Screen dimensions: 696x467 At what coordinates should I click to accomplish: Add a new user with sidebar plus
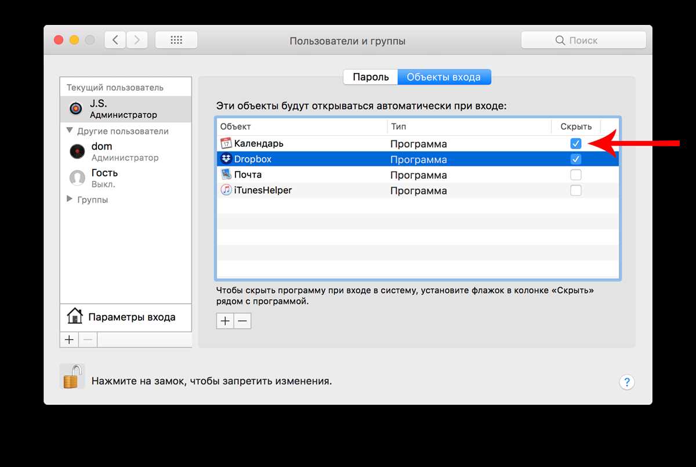pyautogui.click(x=69, y=339)
